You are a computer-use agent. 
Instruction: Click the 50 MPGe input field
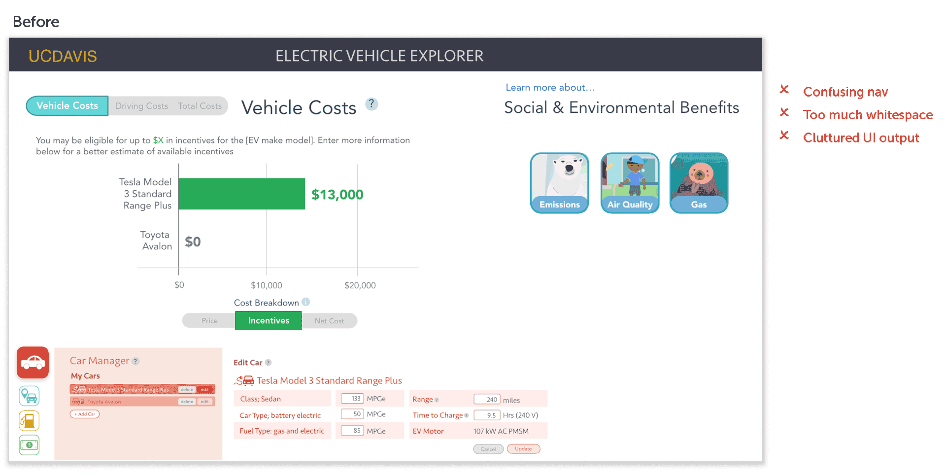(352, 414)
